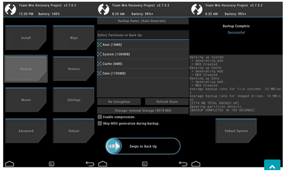Open the log icon beneath the main menu panel

(x=51, y=164)
